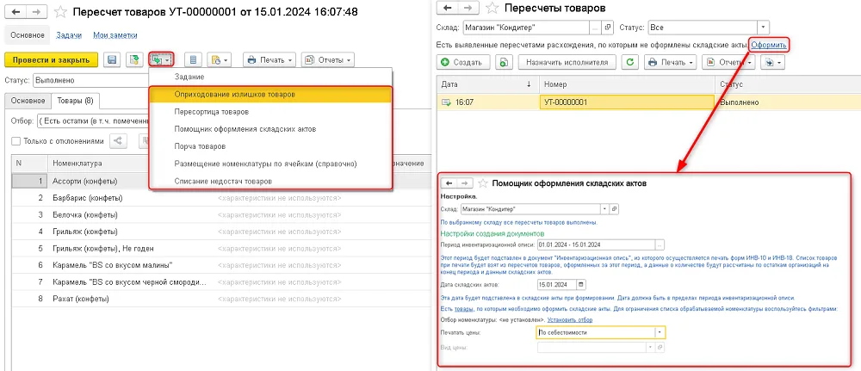Open the document movements list icon
The height and width of the screenshot is (371, 861).
(193, 59)
